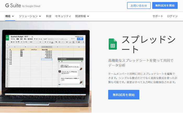
Task: Click the green Sheets logo in laptop screenshot
Action: point(7,38)
